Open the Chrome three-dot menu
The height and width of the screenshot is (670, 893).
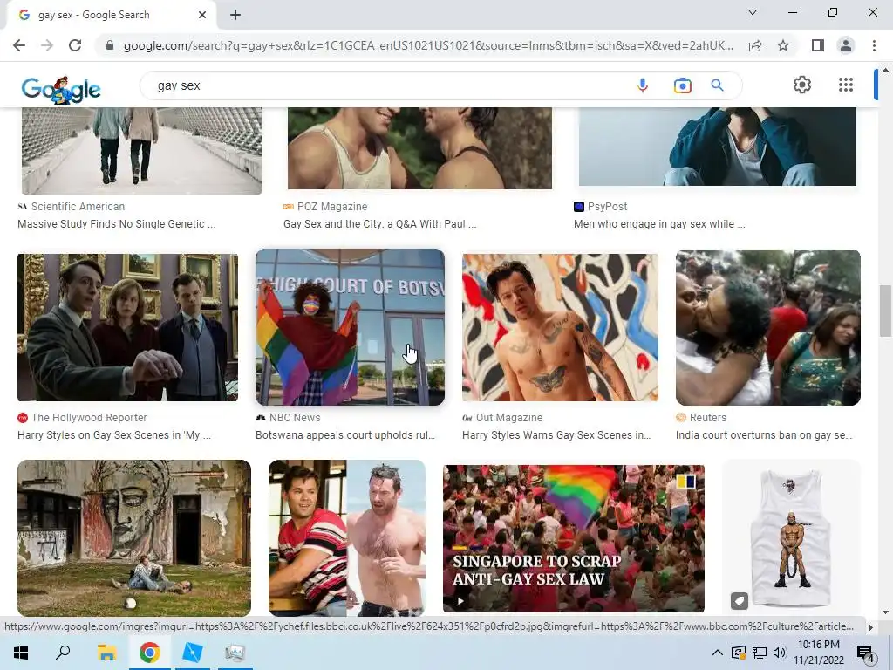click(874, 45)
